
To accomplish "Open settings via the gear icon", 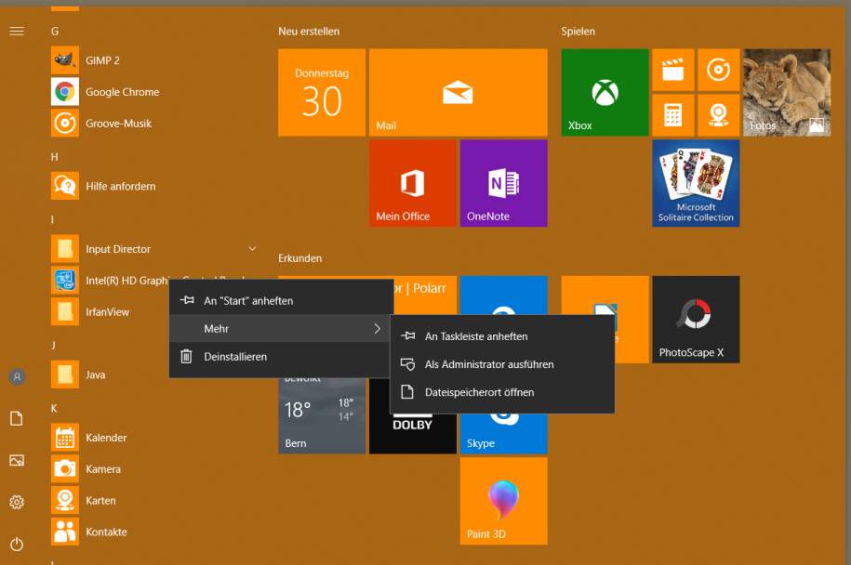I will tap(17, 503).
